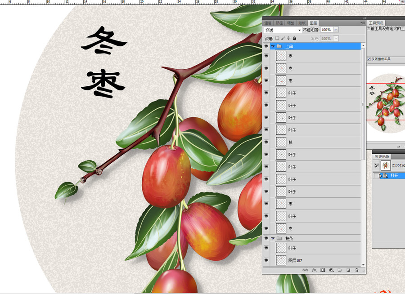This screenshot has width=405, height=294.
Task: Lock layer position with cross-arrows icon
Action: click(288, 38)
